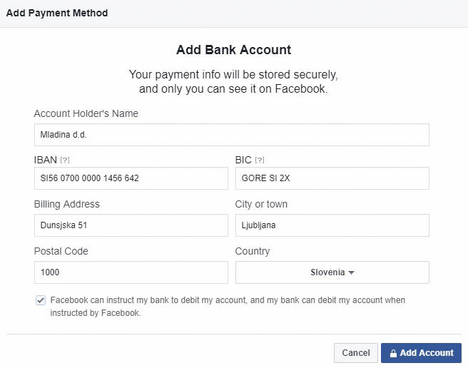468x368 pixels.
Task: Click the BIC field containing GORE SI 2X
Action: 332,178
